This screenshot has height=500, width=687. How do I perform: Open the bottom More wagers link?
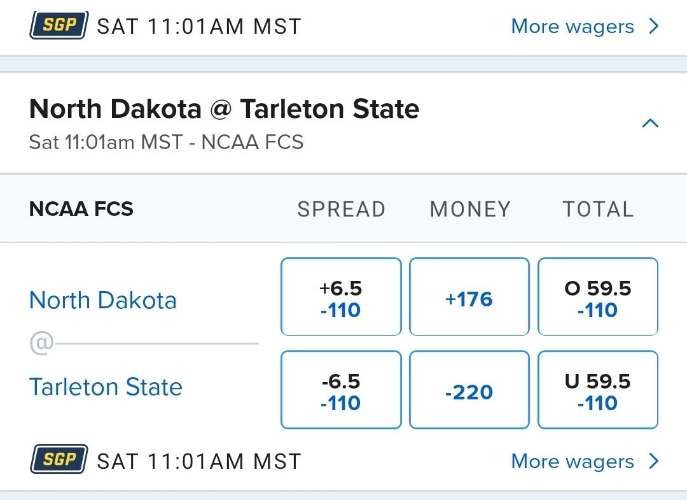(x=572, y=461)
